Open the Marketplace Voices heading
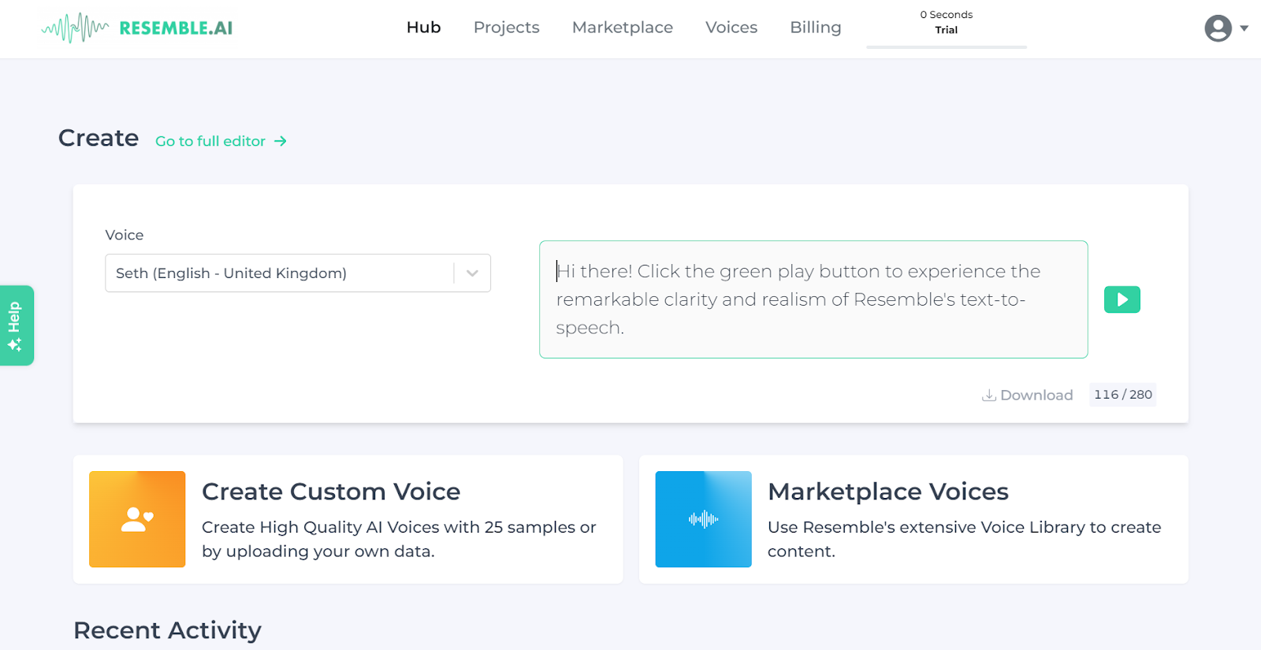 pos(888,492)
